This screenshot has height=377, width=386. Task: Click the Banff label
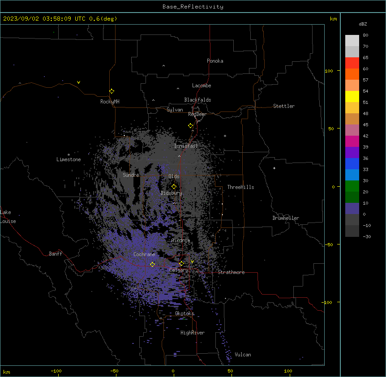coord(56,254)
